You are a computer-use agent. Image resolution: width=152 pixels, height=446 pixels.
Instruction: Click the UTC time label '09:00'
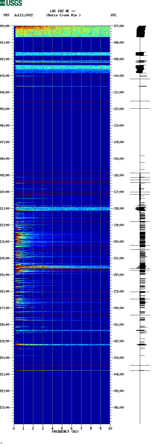(x=119, y=59)
